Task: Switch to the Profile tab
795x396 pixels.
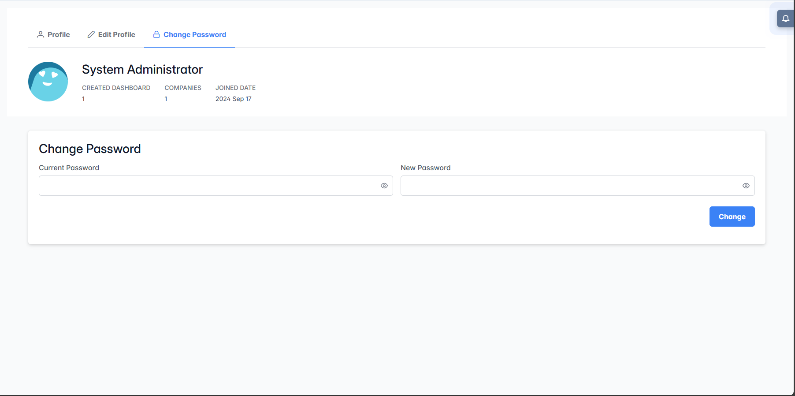Action: coord(58,34)
